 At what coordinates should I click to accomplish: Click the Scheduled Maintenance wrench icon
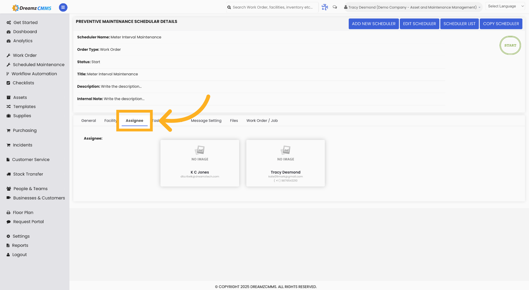coord(9,65)
